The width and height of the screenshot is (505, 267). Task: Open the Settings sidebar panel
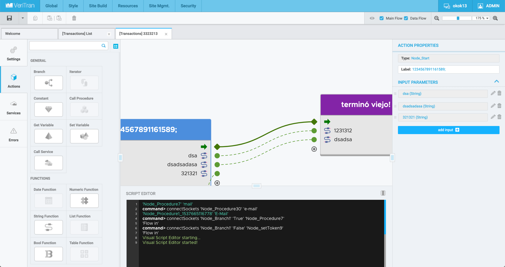(14, 53)
